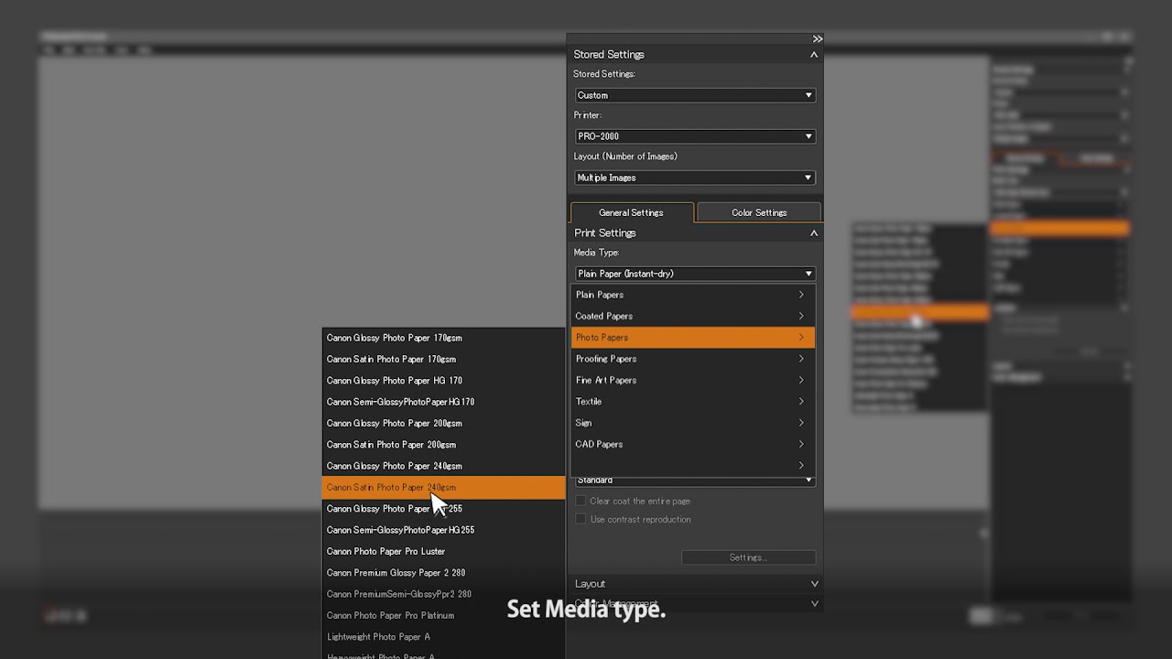Select Canon Glossy Photo Paper 240gsm
Viewport: 1172px width, 659px height.
point(444,466)
